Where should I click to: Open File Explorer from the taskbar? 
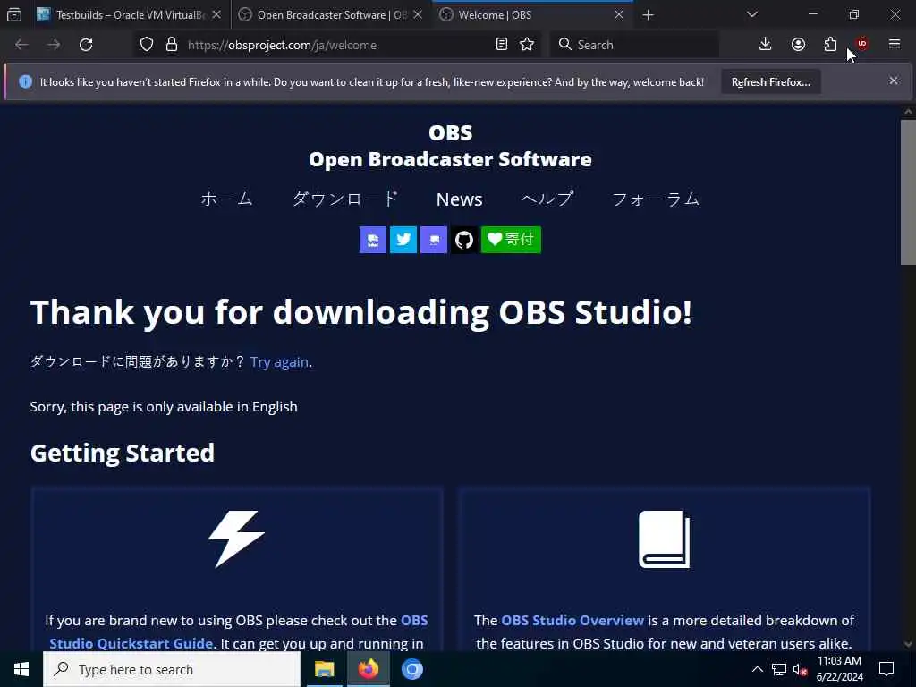[324, 669]
